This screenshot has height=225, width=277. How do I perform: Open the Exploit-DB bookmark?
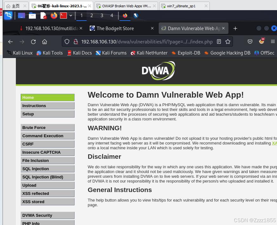186,53
